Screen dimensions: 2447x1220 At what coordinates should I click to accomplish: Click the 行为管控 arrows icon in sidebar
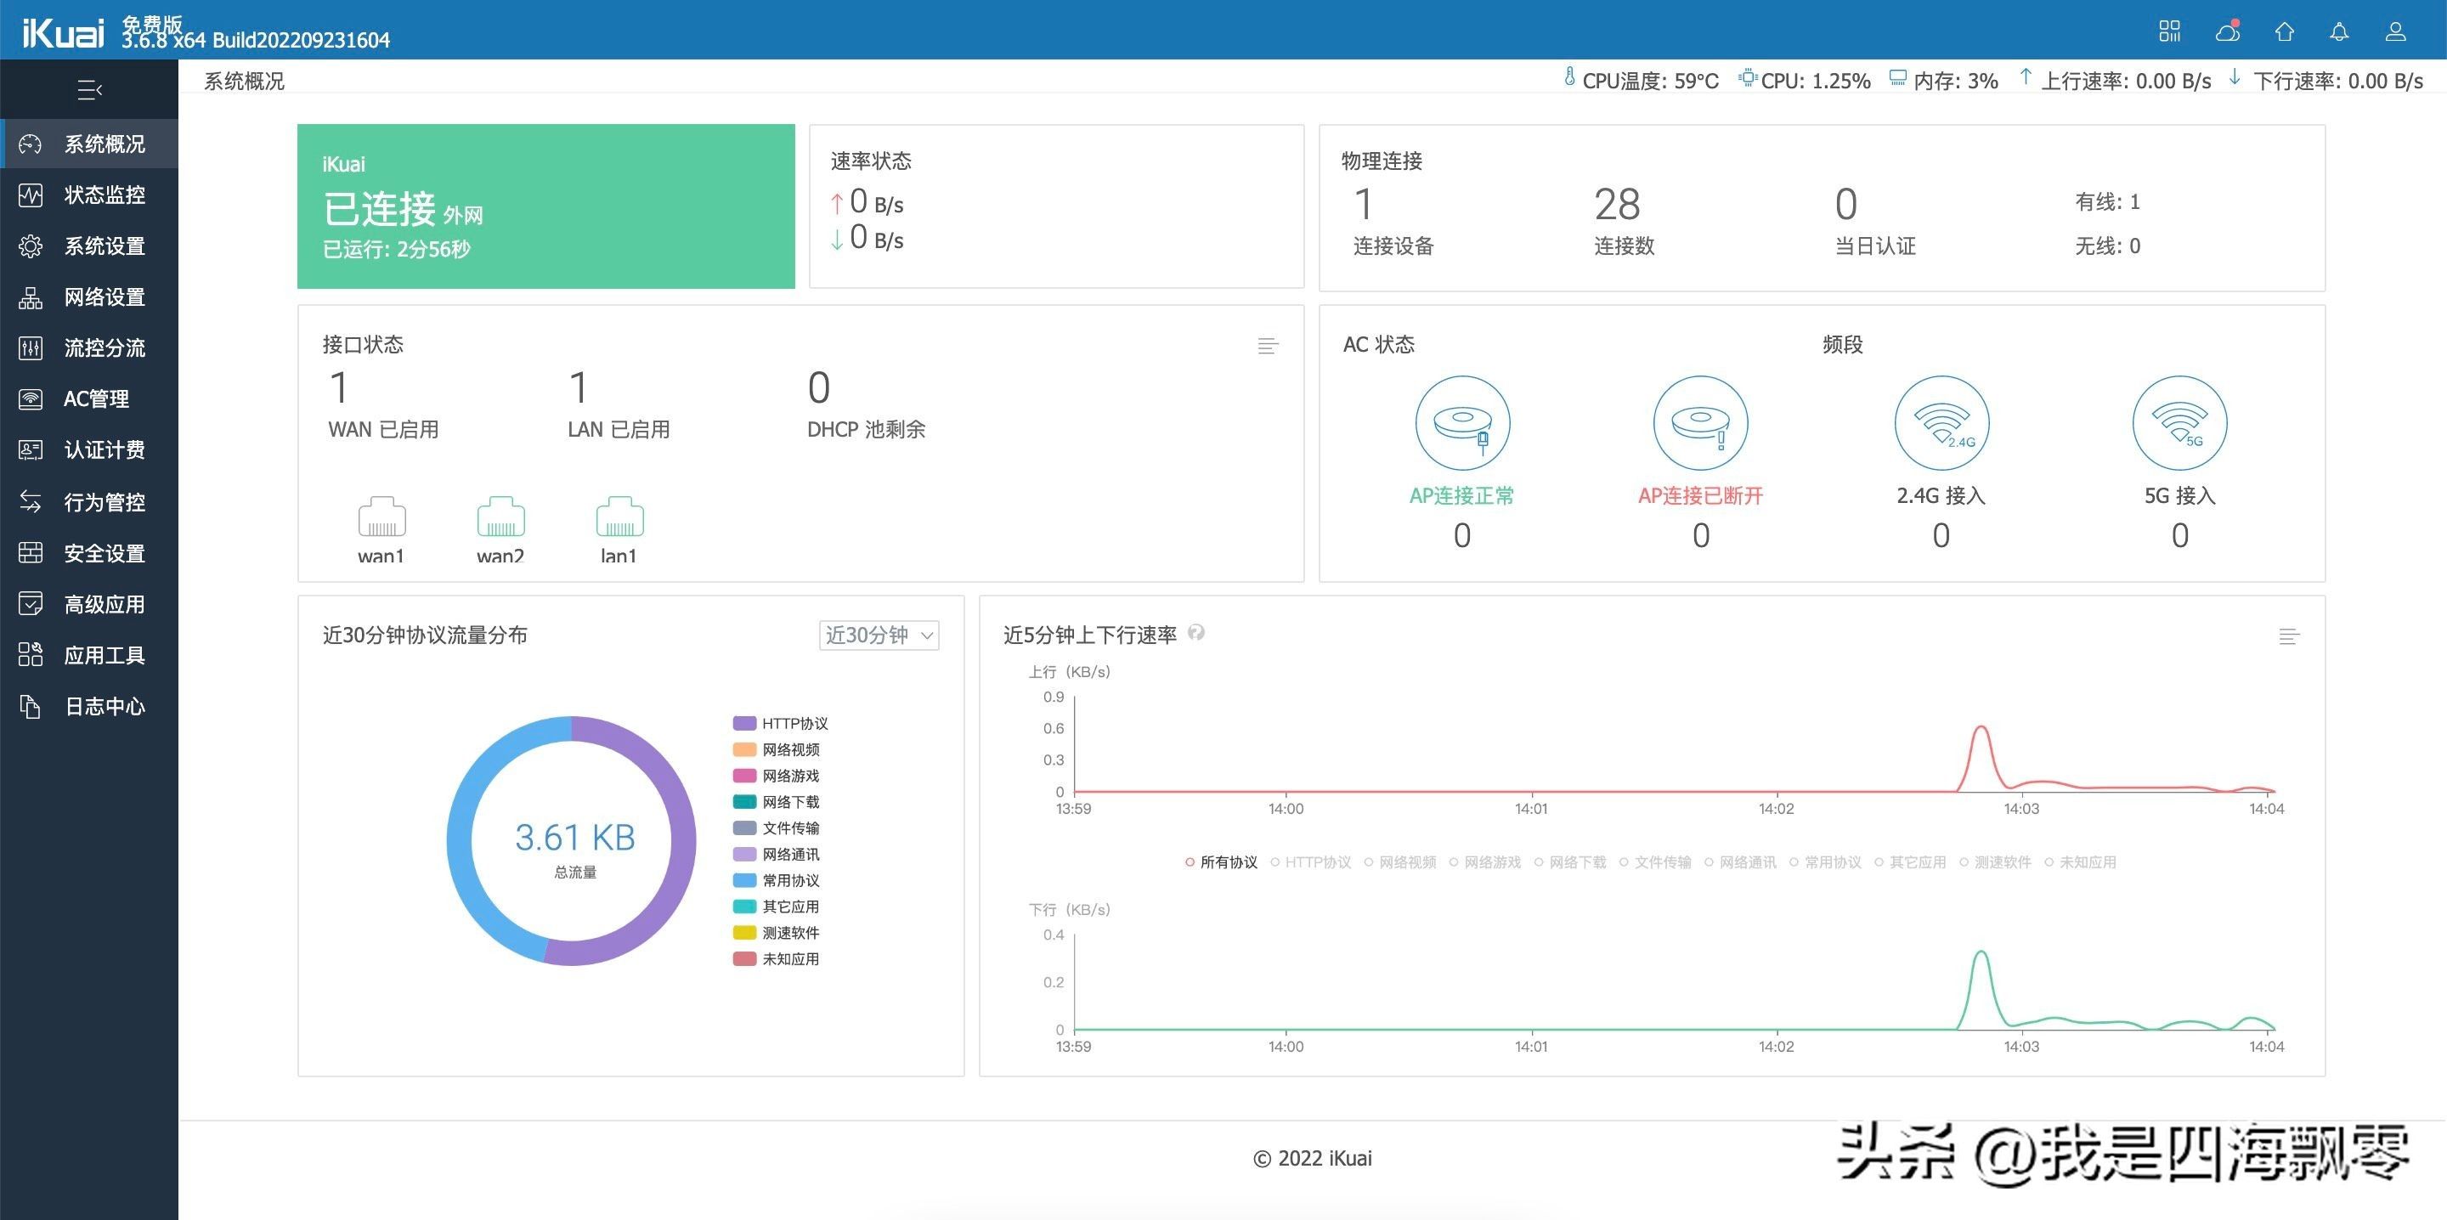coord(31,502)
